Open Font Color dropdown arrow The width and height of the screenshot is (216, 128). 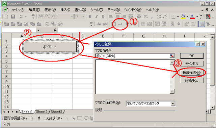[x=197, y=17]
